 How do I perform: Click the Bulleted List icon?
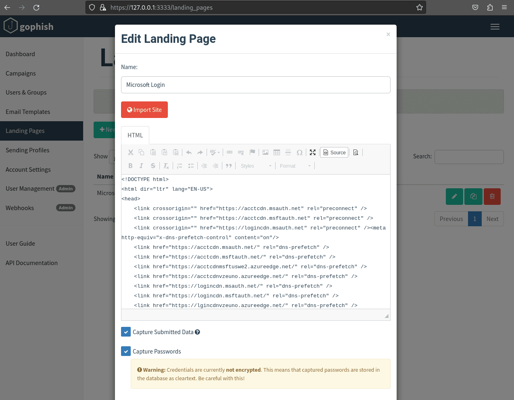[x=191, y=166]
